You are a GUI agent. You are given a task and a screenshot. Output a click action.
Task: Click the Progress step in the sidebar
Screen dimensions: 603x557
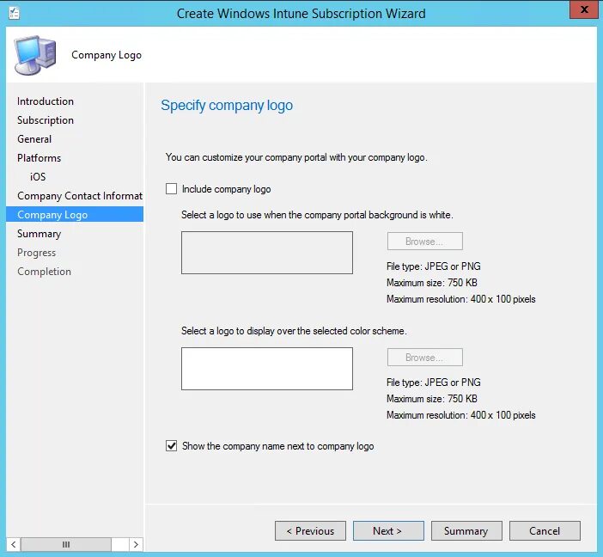coord(37,253)
